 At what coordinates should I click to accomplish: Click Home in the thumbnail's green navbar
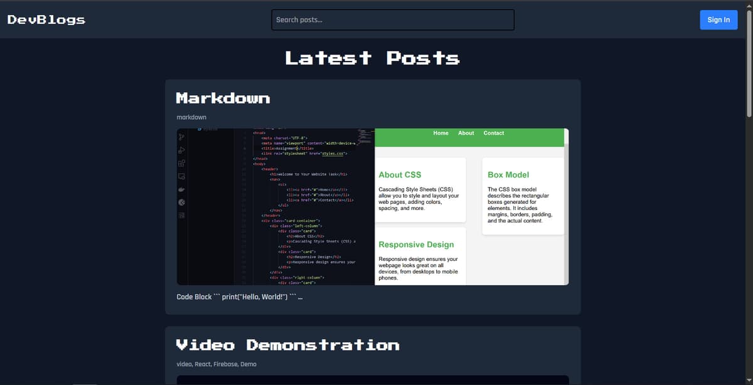point(441,133)
